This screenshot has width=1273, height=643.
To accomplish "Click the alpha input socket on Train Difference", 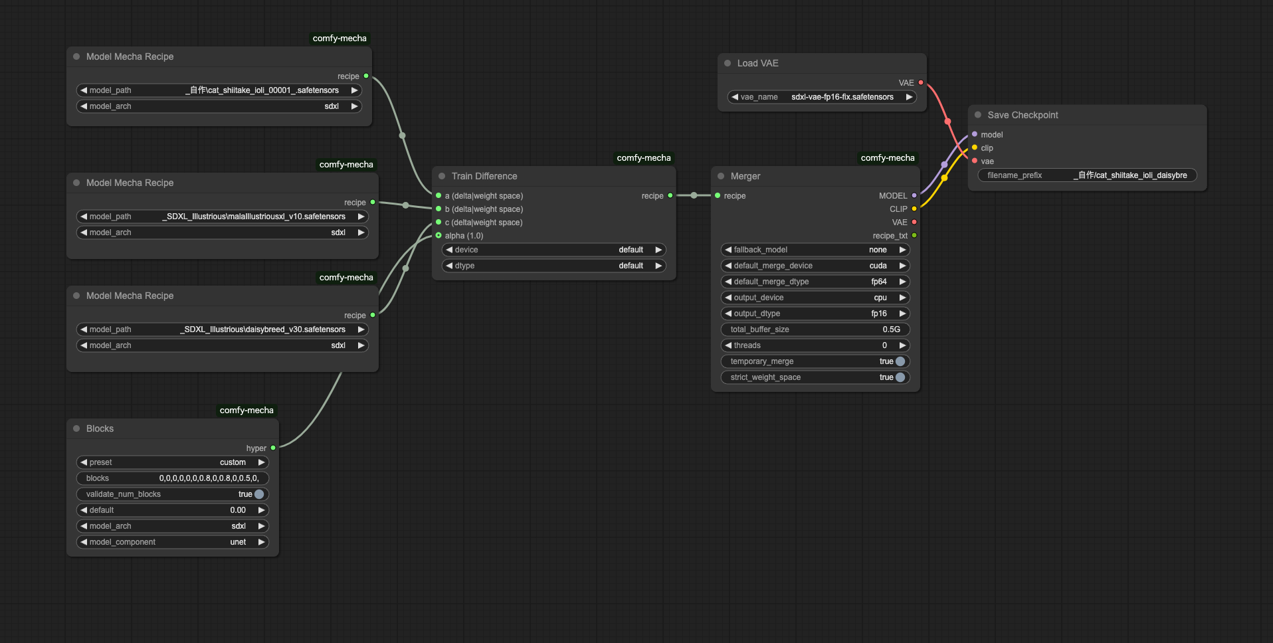I will 438,235.
